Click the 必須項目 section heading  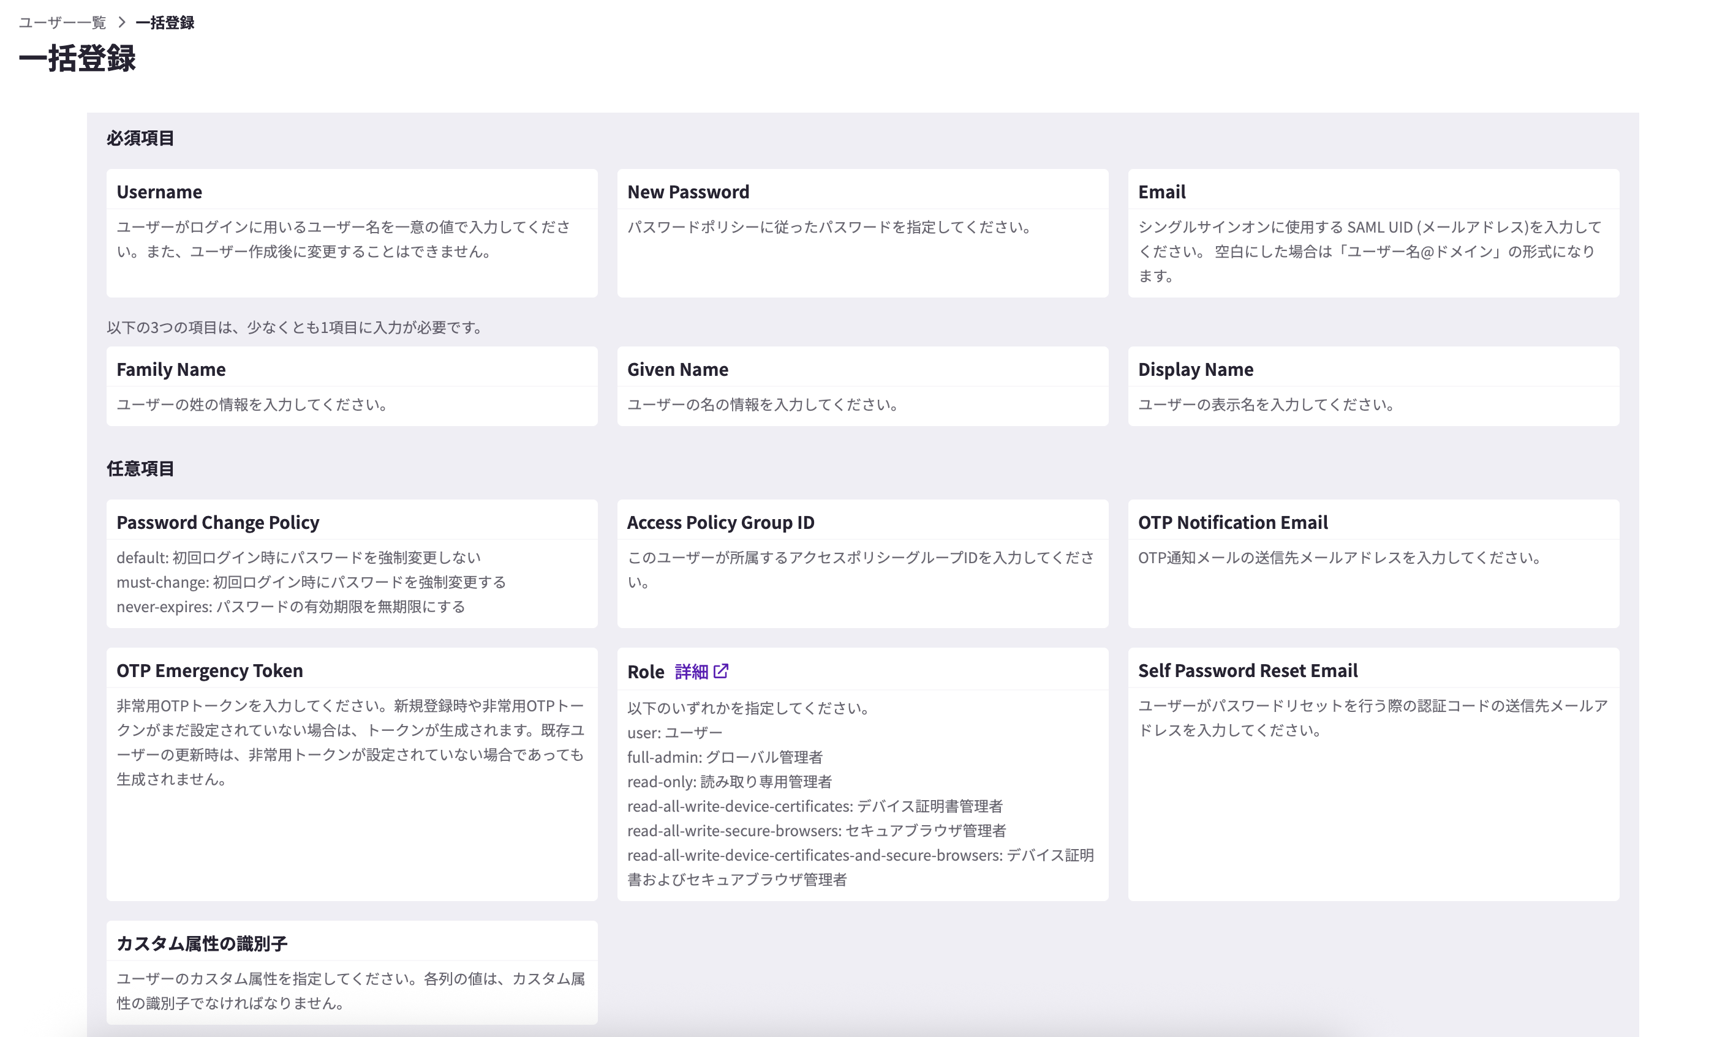click(140, 137)
